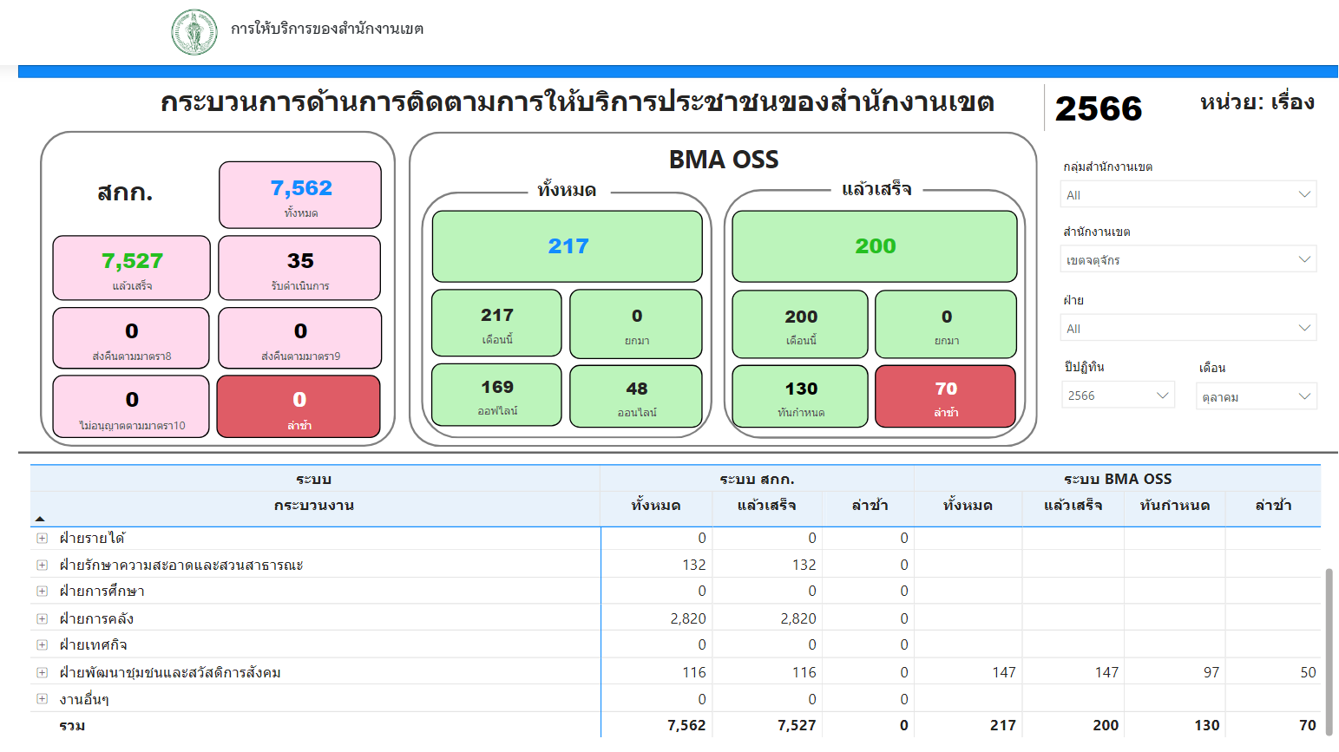Expand the ฝ่ายรักษาความสะอาดและสวนสาธารณะ row
1339x752 pixels.
point(42,566)
